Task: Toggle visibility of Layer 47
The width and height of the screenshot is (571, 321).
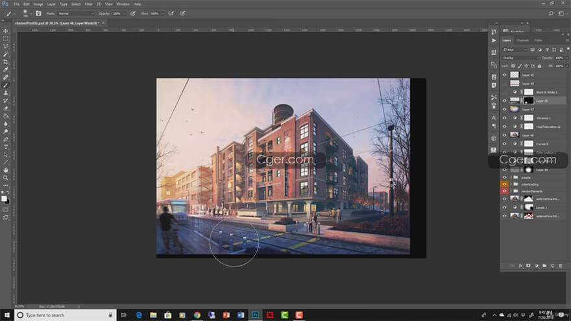Action: pos(504,109)
